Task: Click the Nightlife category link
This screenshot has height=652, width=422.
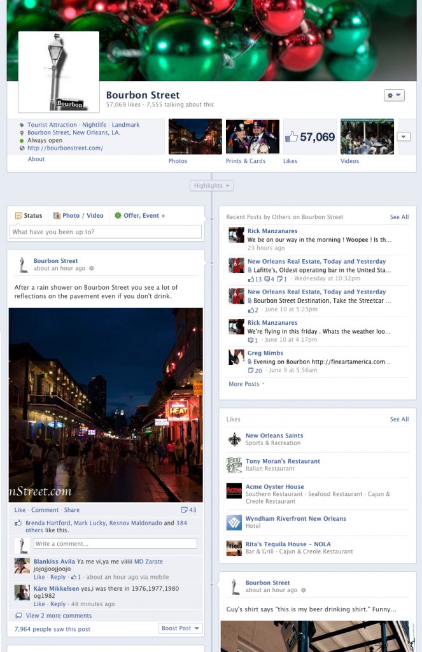Action: click(94, 125)
